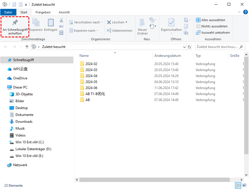Pin selection via An Schnellzugriff anheften
The image size is (249, 189).
15,27
